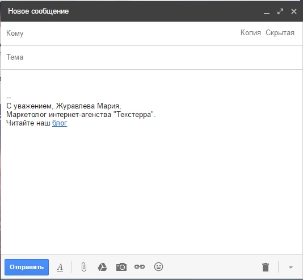This screenshot has height=280, width=303.
Task: Close the Новое сообщение compose window
Action: (294, 11)
